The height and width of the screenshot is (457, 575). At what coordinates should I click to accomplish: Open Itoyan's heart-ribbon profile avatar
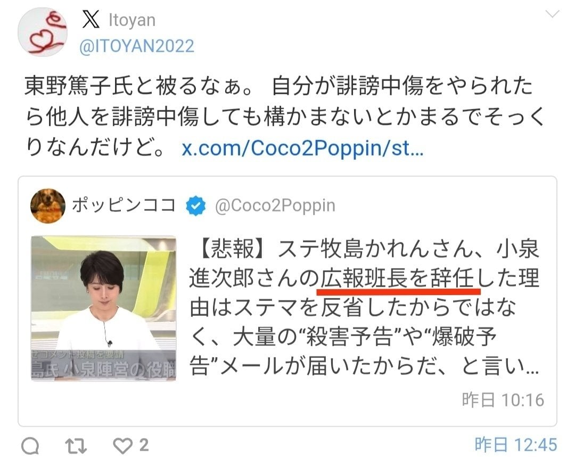[43, 32]
